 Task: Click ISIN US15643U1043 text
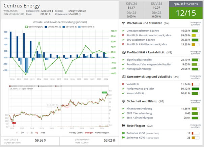(14, 14)
